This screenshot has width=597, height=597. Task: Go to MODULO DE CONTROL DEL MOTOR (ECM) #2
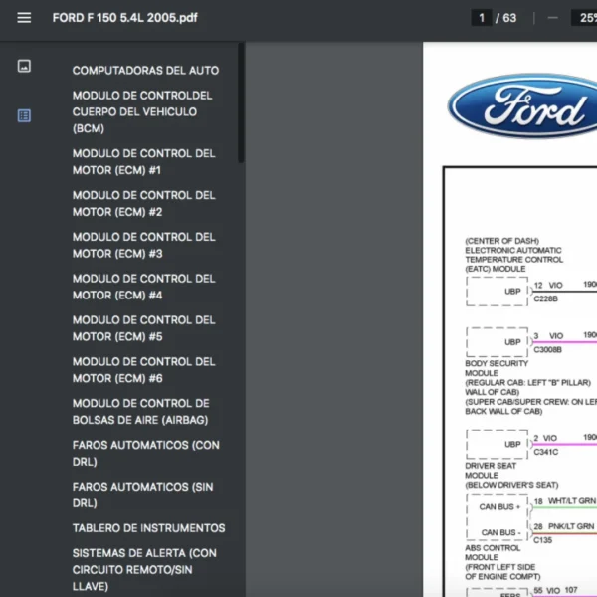pyautogui.click(x=144, y=203)
